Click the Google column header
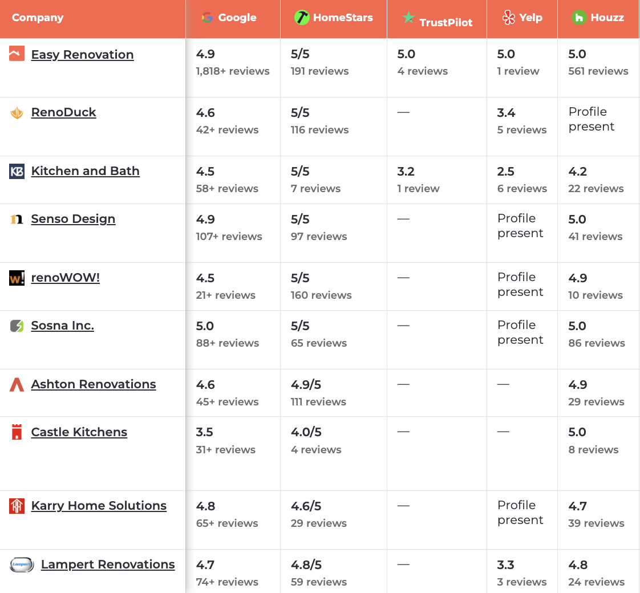Screen dimensions: 640x593 point(229,18)
